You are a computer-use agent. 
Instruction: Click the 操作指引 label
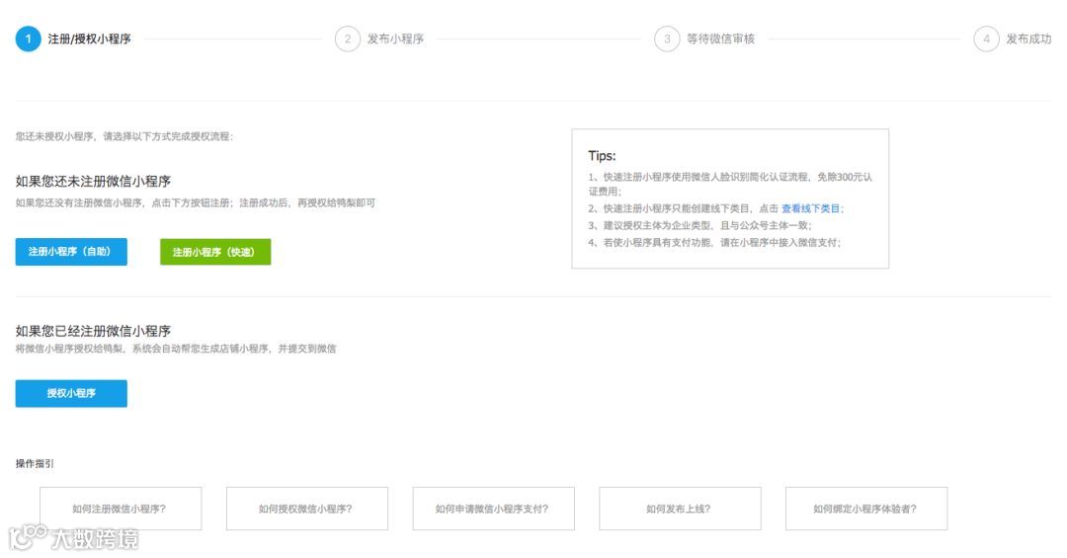click(x=35, y=463)
